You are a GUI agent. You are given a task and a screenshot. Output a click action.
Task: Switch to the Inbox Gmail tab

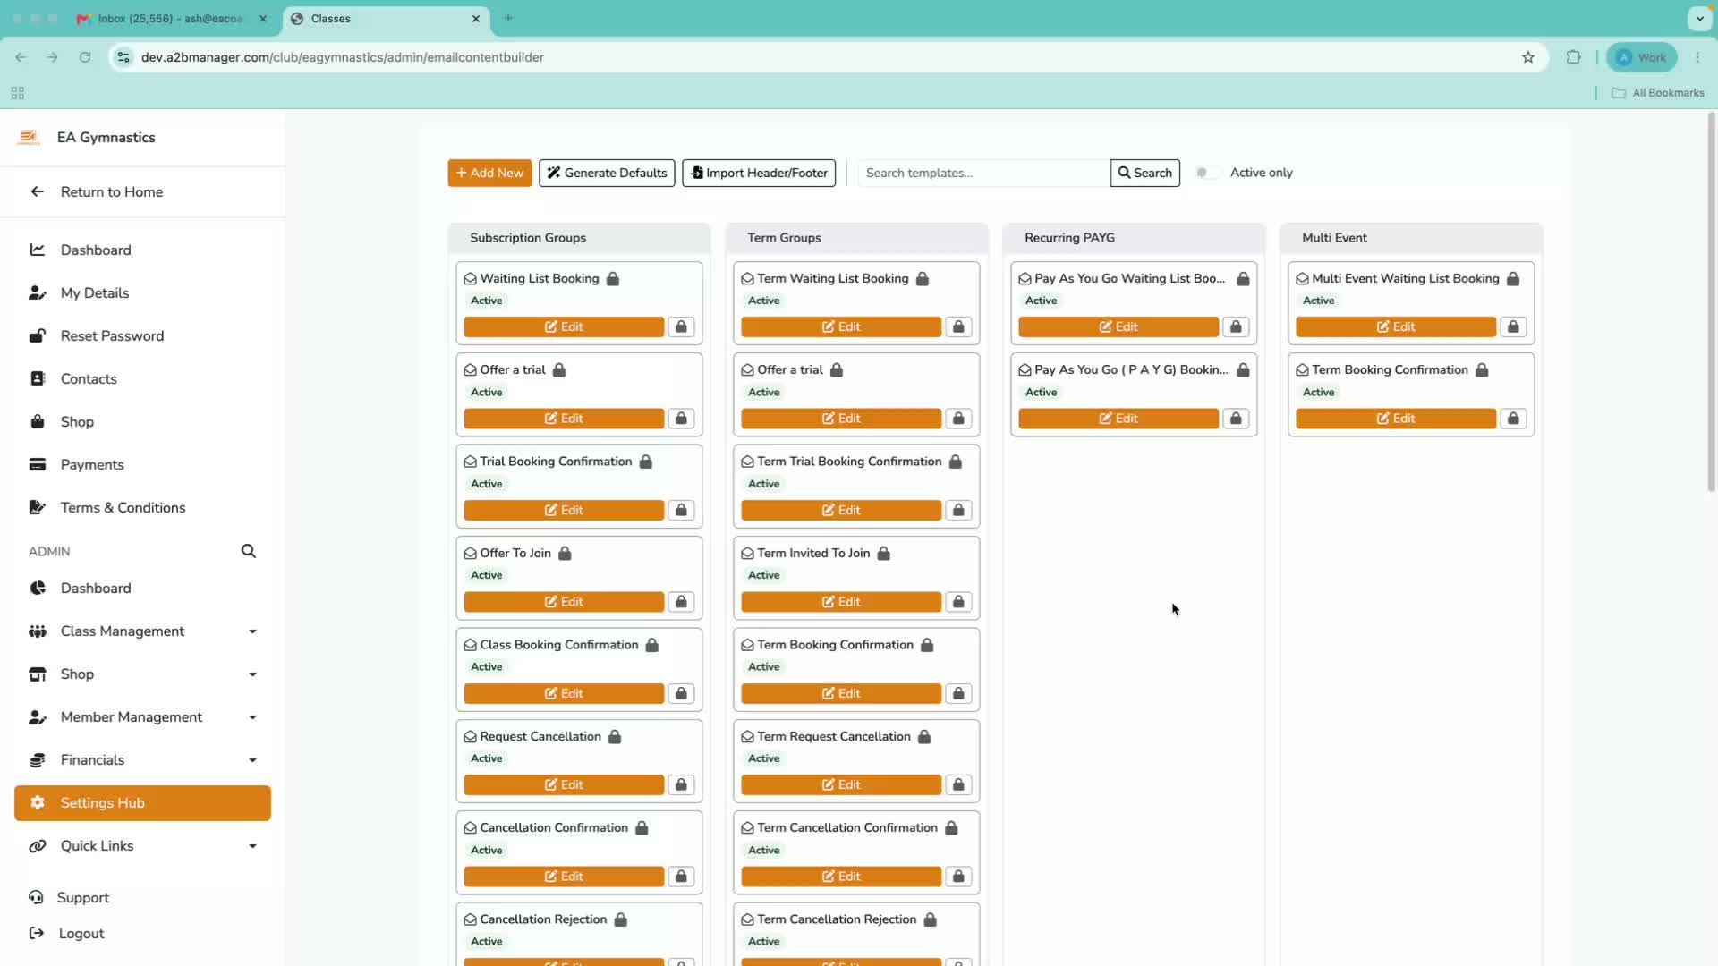tap(172, 19)
